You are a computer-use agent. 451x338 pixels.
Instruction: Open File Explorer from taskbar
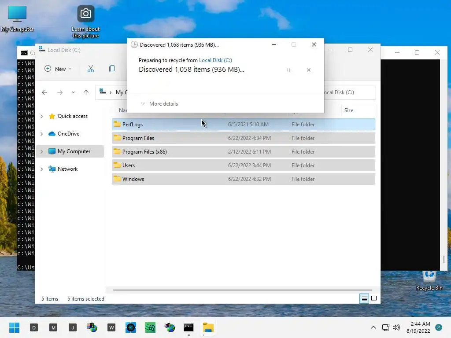(x=208, y=327)
